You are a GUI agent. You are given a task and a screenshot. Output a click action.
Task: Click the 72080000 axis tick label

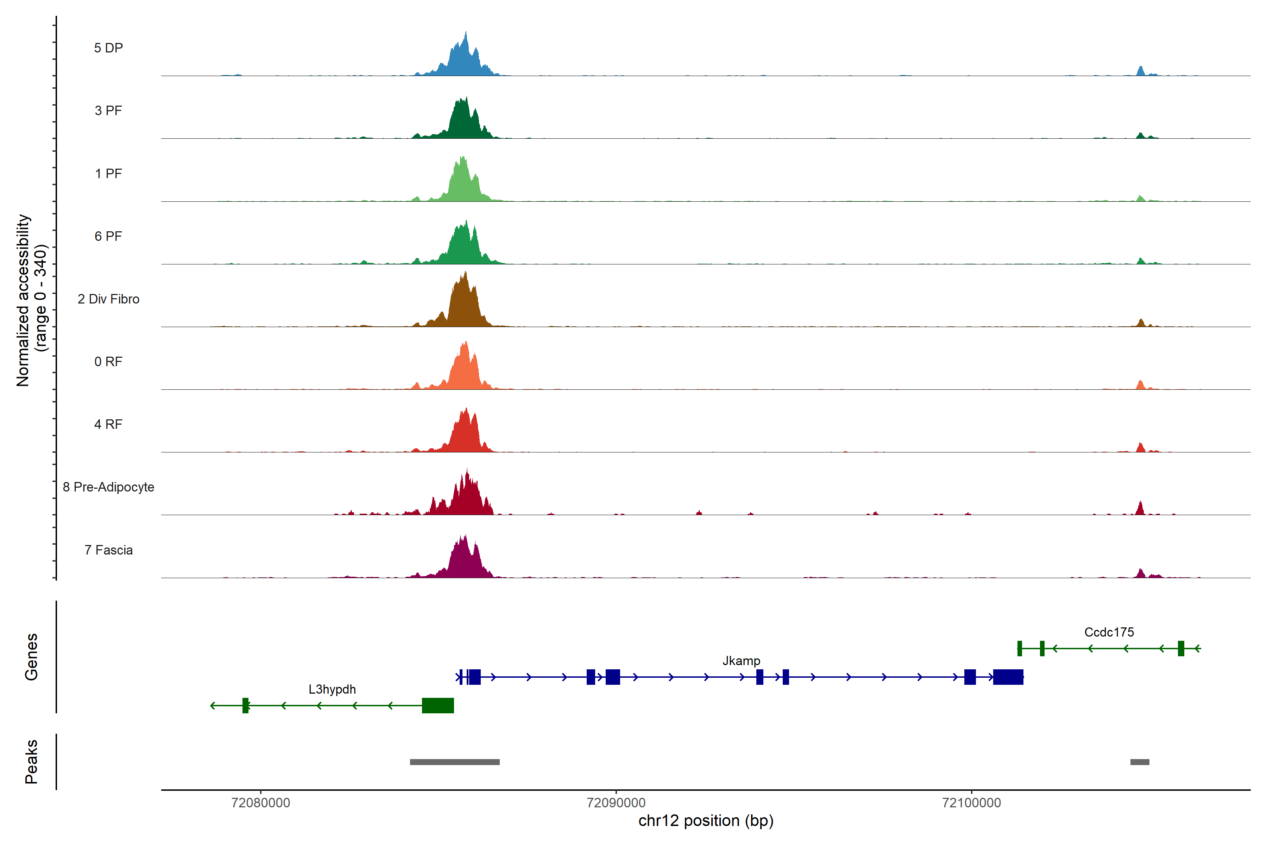[260, 802]
